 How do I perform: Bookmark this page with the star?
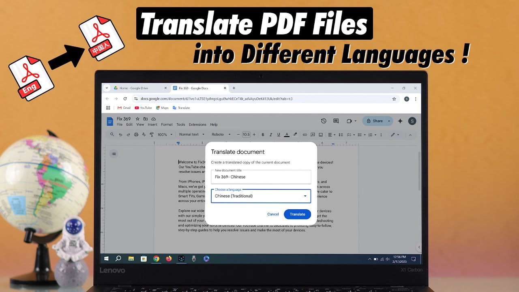(x=394, y=99)
